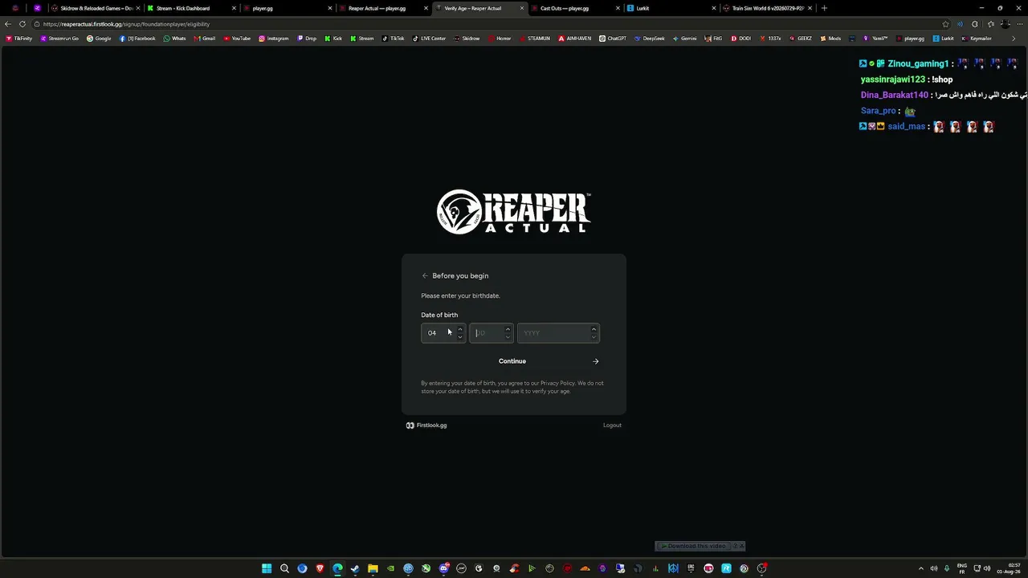
Task: Open Windows taskbar search
Action: click(284, 568)
